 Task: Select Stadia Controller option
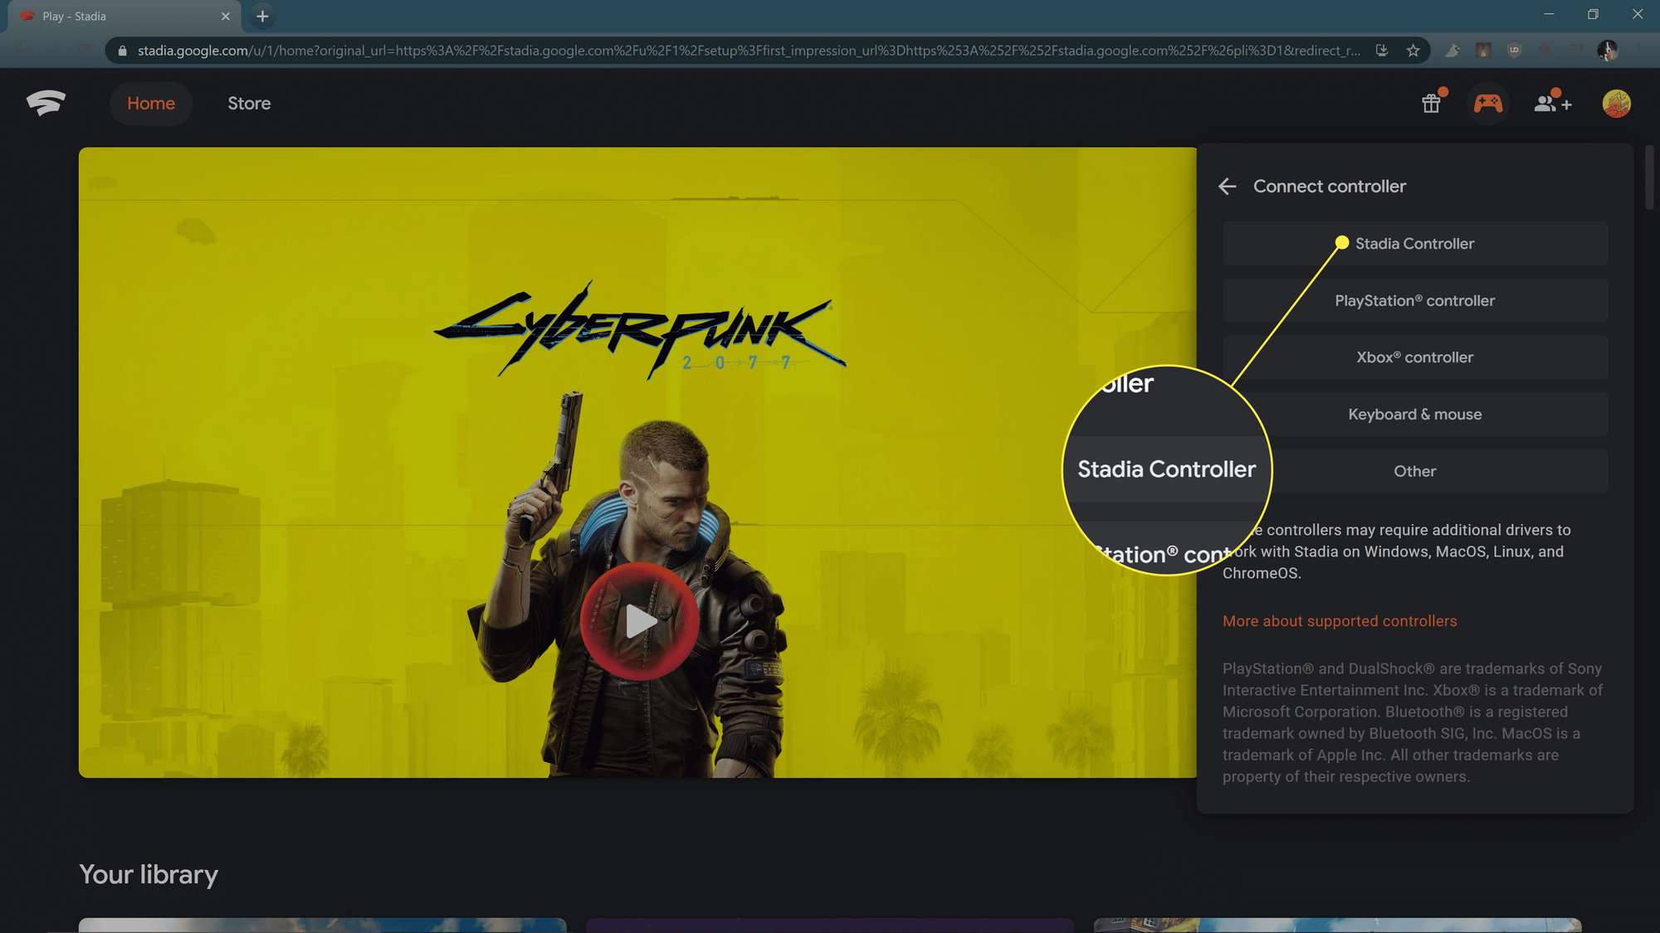click(x=1414, y=243)
